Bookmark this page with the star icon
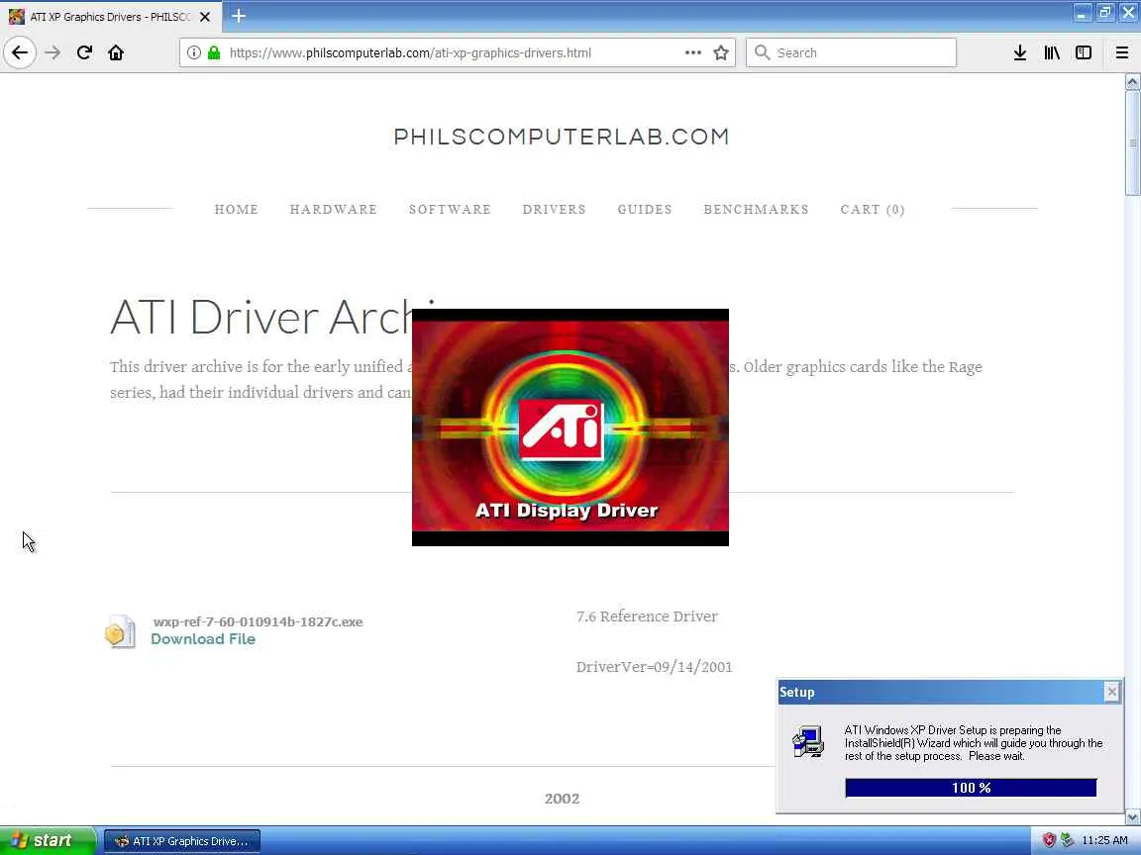1141x855 pixels. coord(720,52)
